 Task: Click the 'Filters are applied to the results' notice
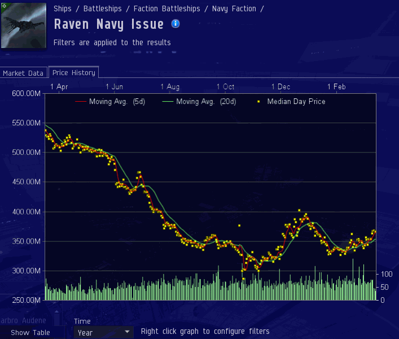112,42
